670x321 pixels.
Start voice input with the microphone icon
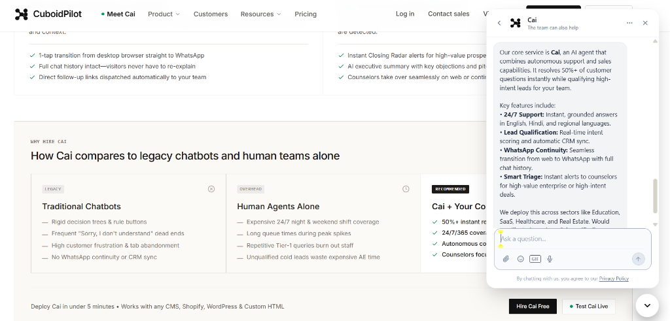550,259
